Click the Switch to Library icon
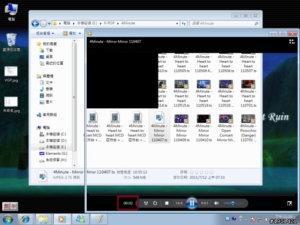 (x=291, y=42)
